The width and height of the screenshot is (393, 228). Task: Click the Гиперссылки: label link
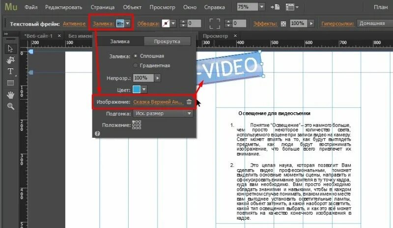337,24
